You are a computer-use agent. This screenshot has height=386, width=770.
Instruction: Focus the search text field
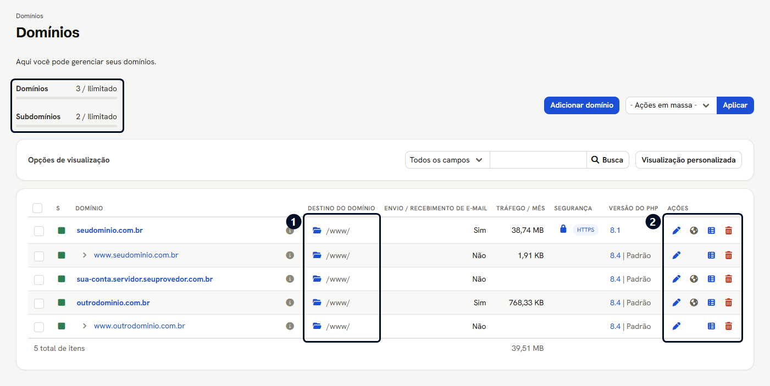click(539, 160)
